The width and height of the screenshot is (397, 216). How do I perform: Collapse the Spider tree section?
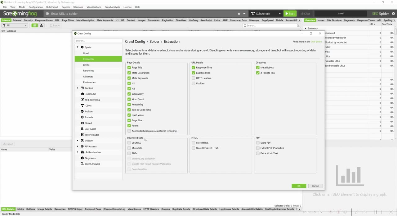[x=78, y=47]
